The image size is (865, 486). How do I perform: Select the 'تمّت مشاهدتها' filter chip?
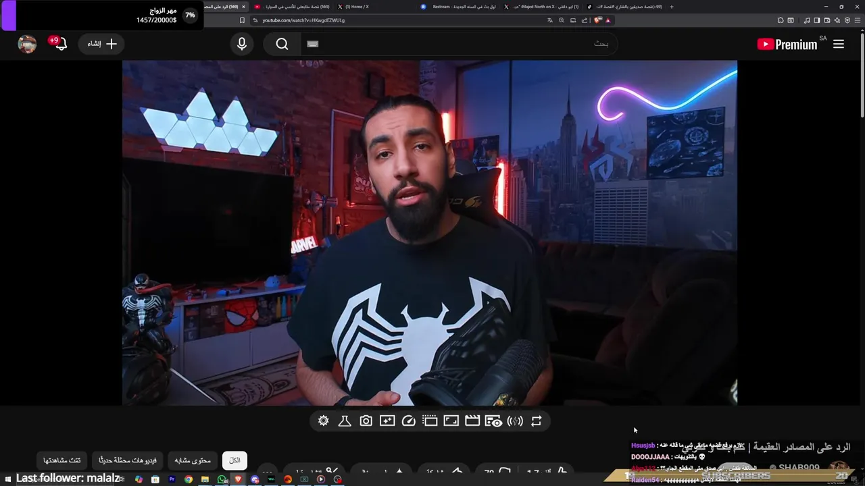coord(62,460)
